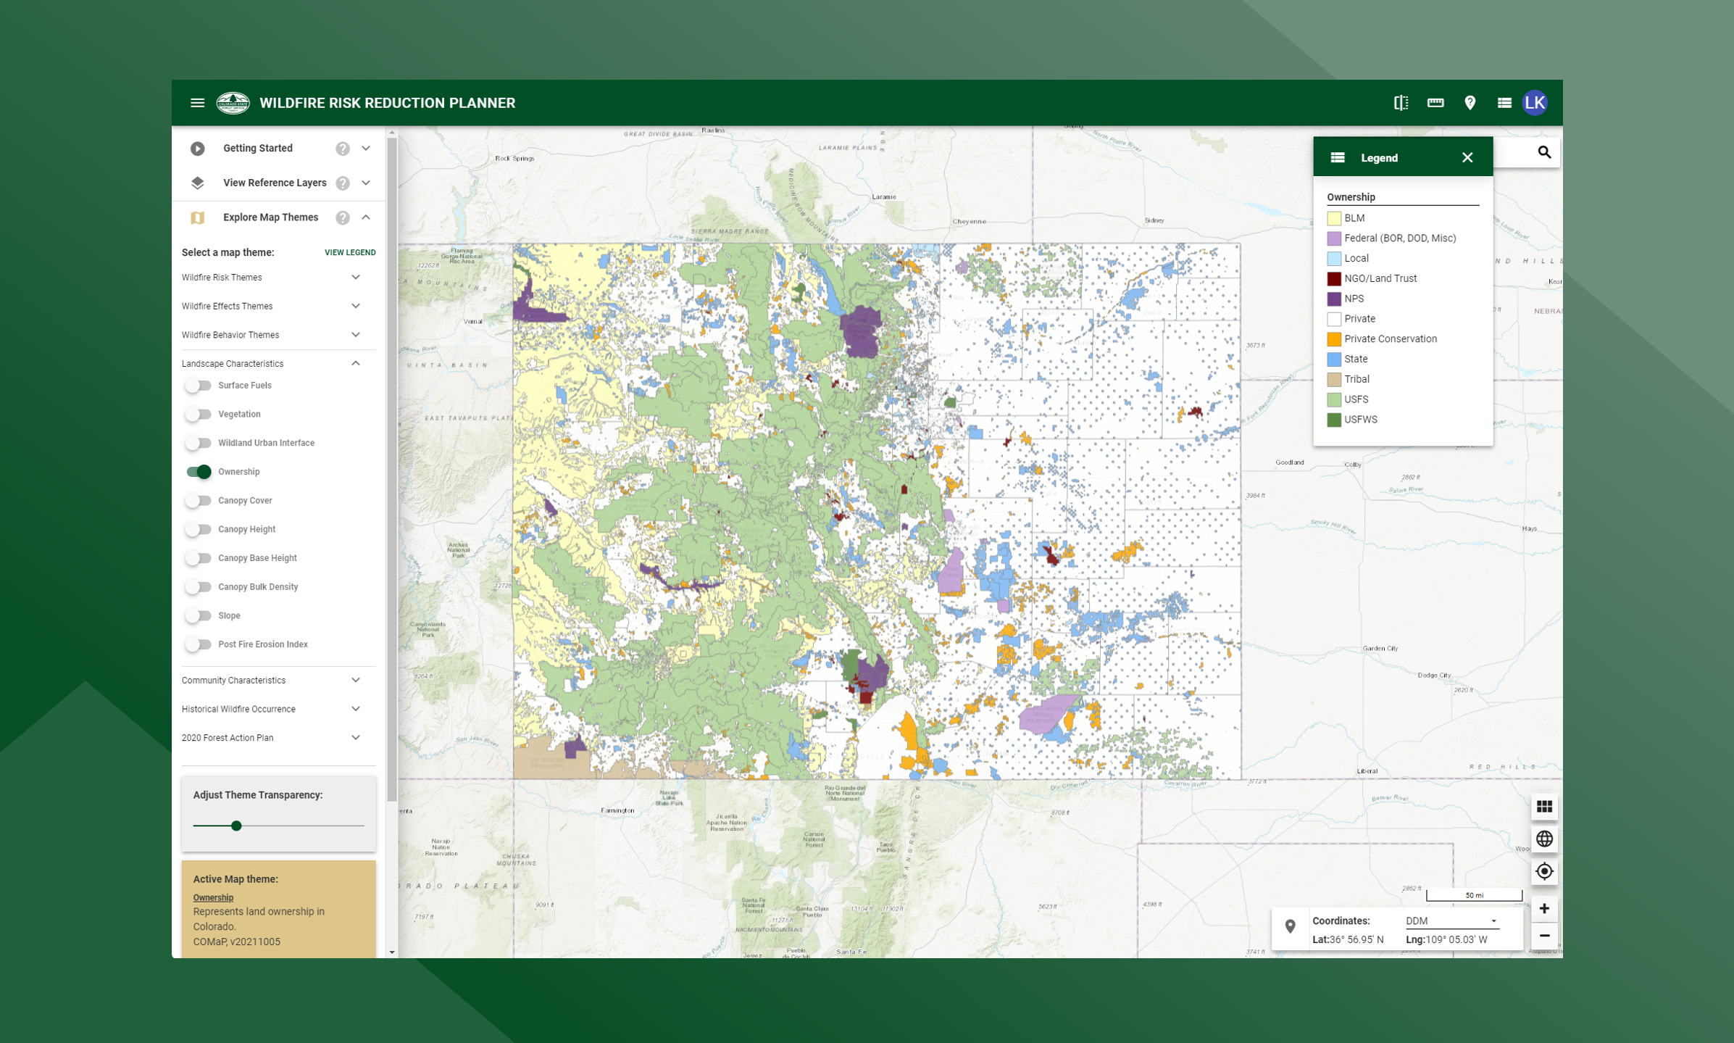
Task: Expand the View Reference Layers section
Action: tap(366, 183)
